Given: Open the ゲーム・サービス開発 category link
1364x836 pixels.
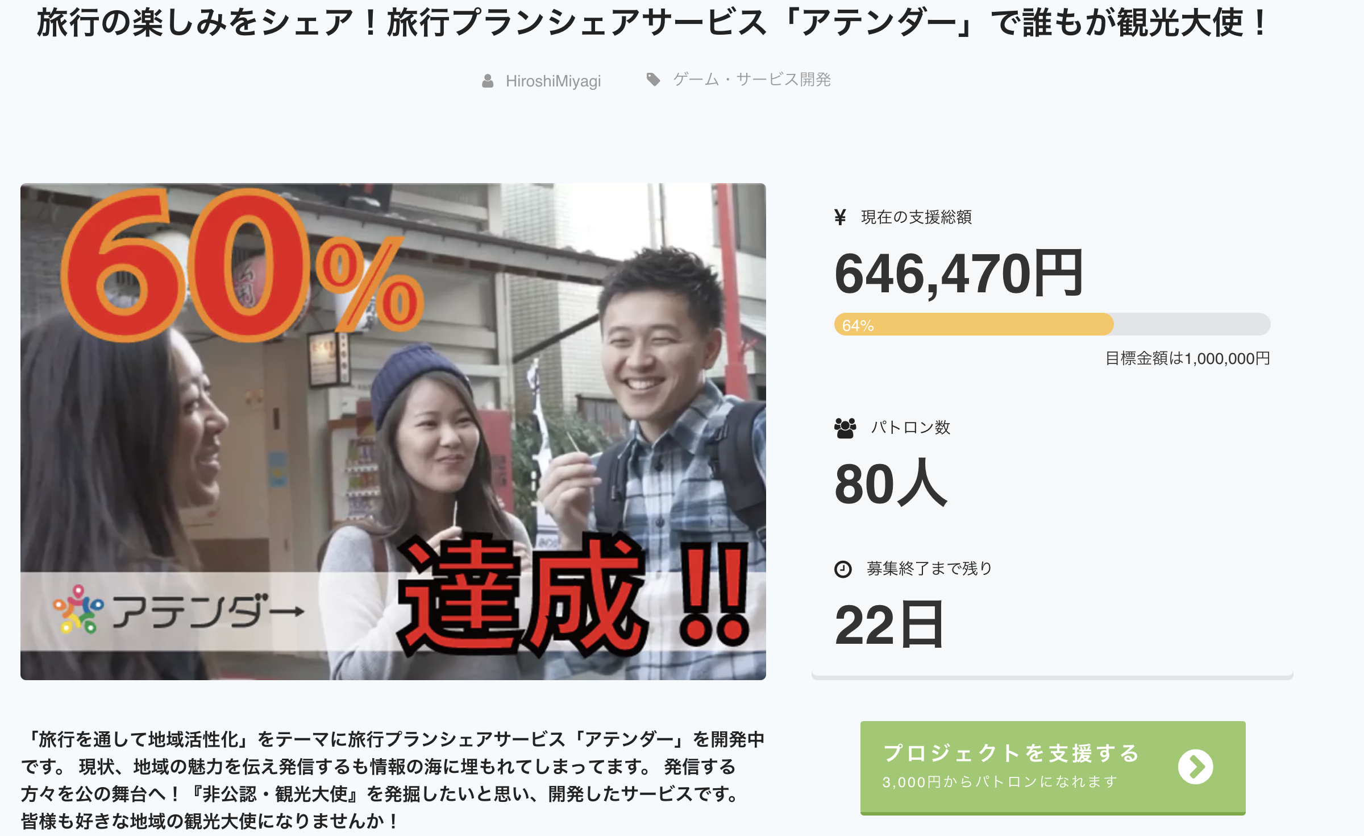Looking at the screenshot, I should click(751, 80).
